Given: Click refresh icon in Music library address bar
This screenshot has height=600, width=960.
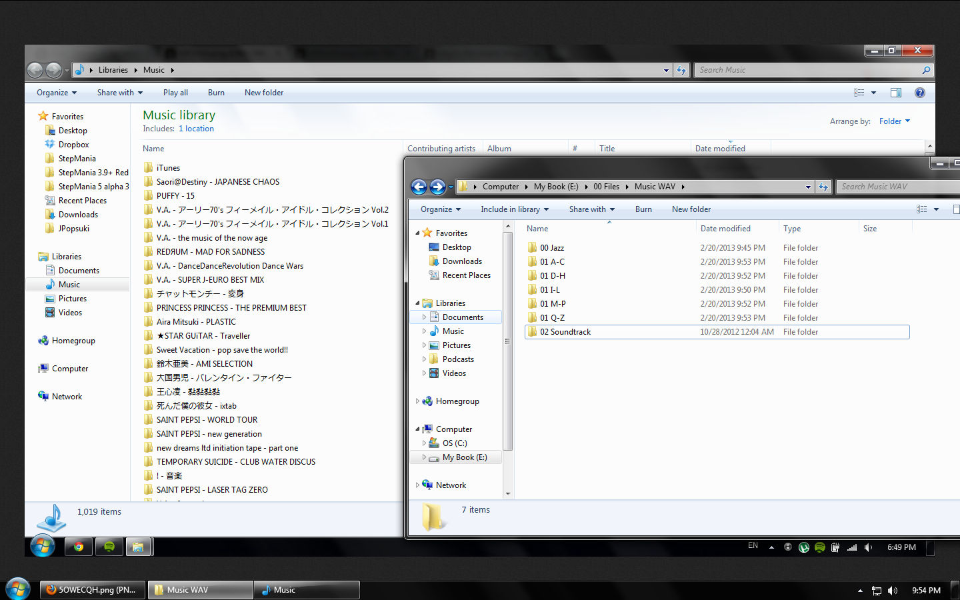Looking at the screenshot, I should coord(681,70).
